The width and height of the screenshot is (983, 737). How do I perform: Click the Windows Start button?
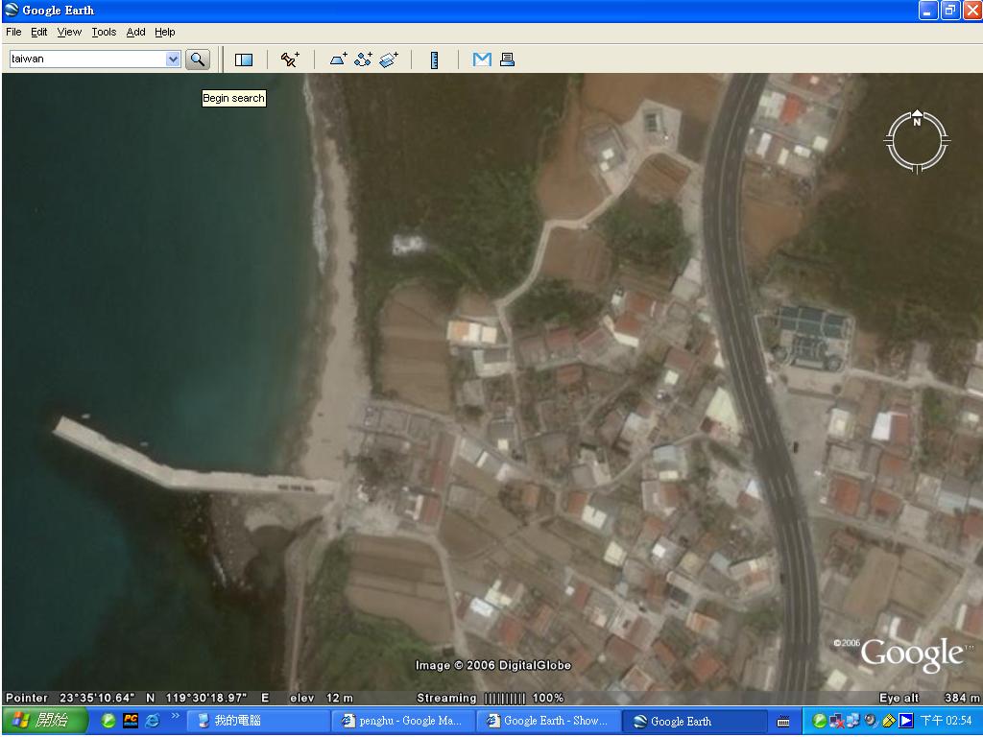(x=43, y=721)
